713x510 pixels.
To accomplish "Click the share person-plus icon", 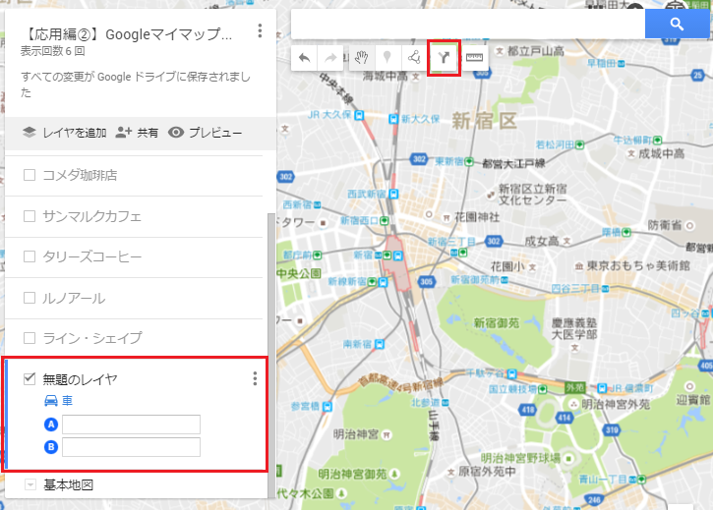I will [123, 133].
